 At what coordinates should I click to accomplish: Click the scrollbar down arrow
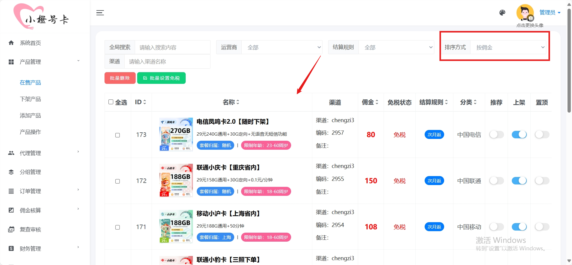(569, 261)
